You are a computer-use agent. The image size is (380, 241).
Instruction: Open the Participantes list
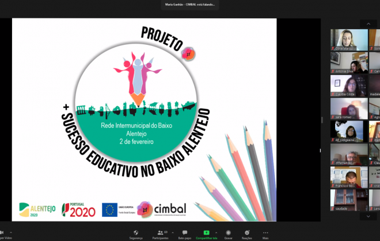pos(160,234)
